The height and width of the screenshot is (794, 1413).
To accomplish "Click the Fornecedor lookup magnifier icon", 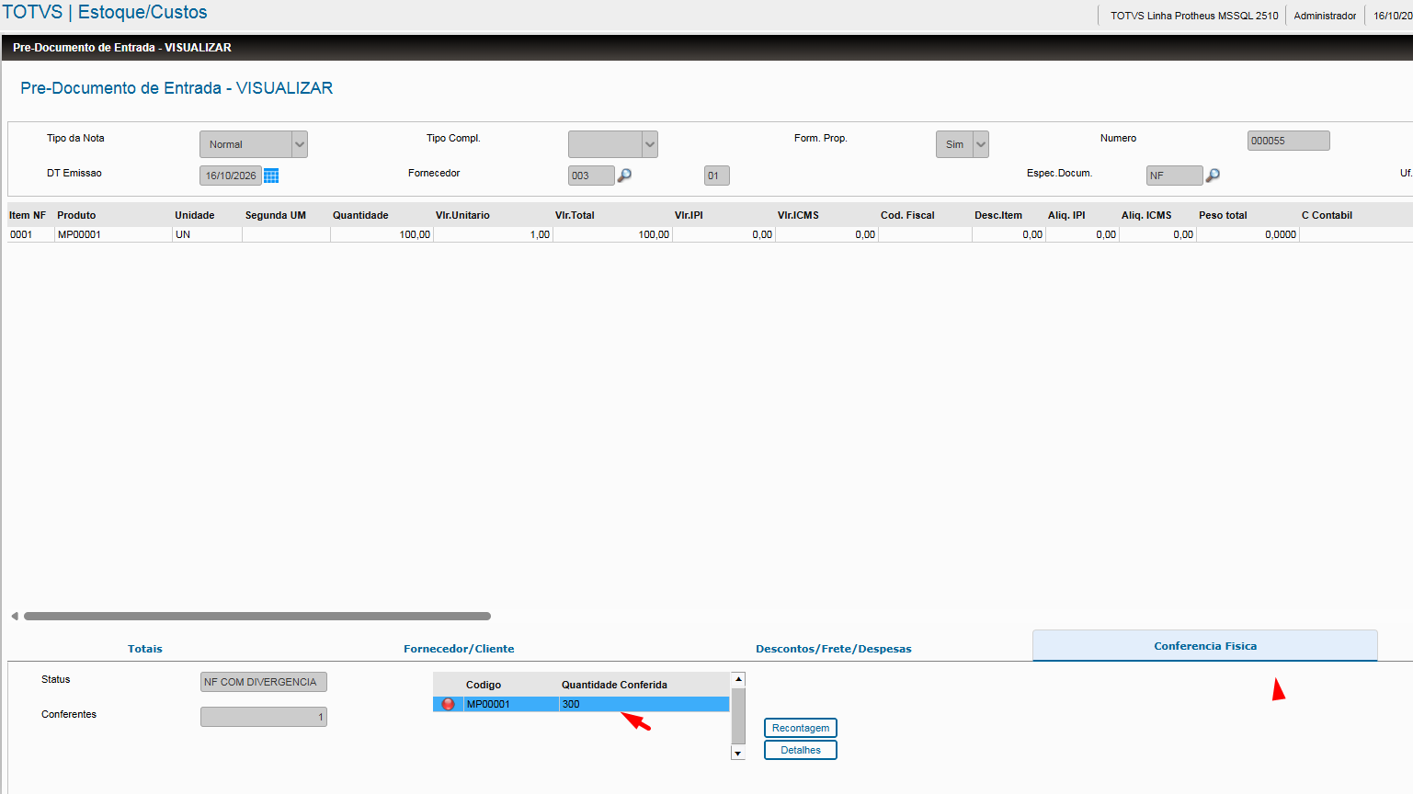I will (624, 175).
